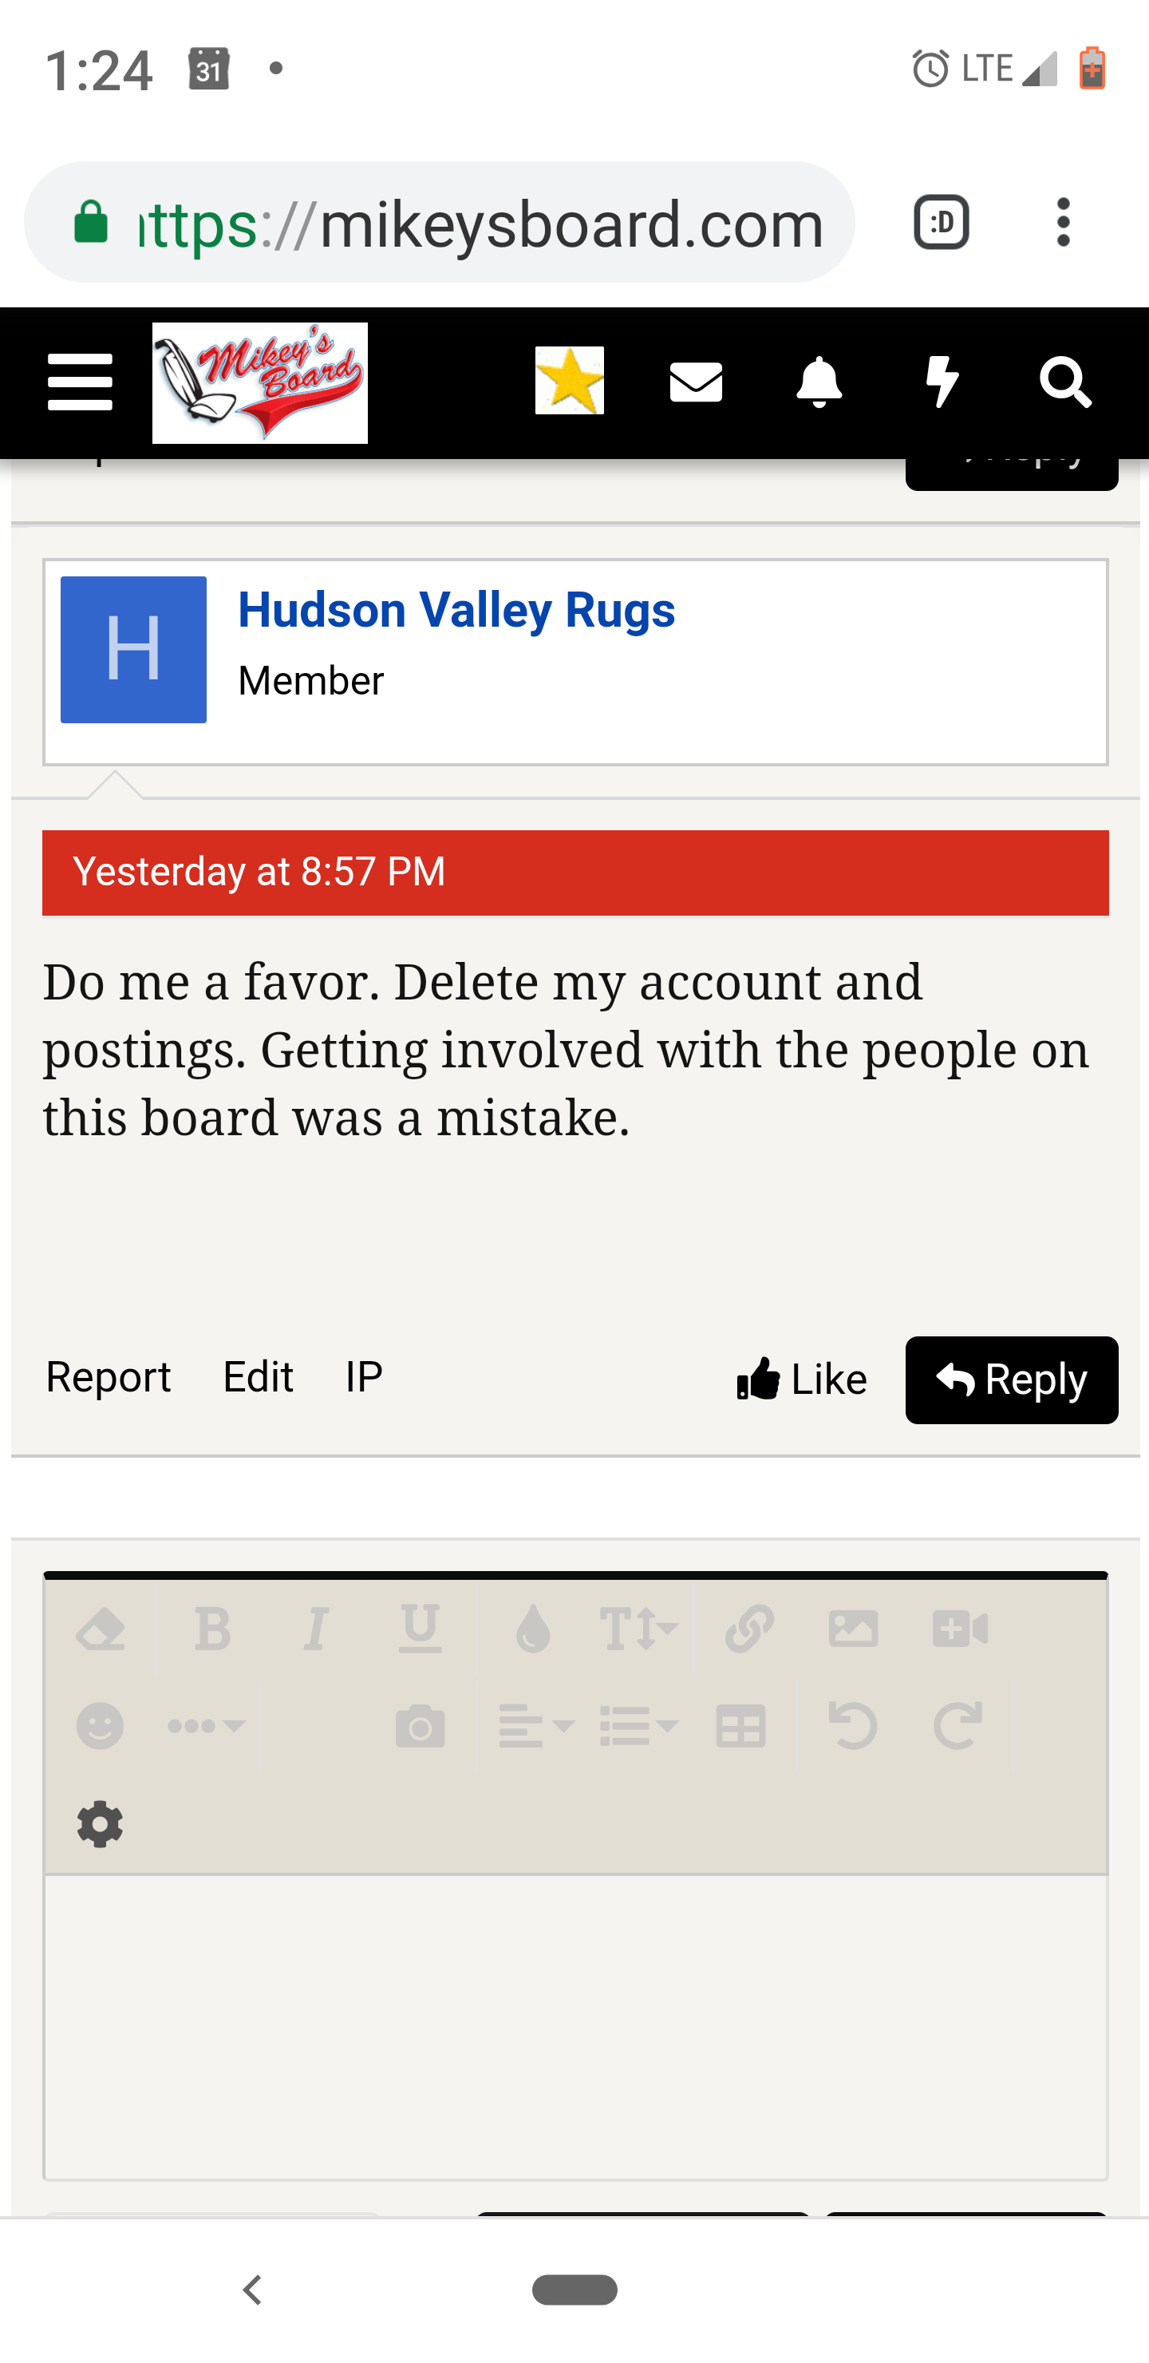The image size is (1149, 2363).
Task: Open the text color droplet picker
Action: pyautogui.click(x=533, y=1630)
